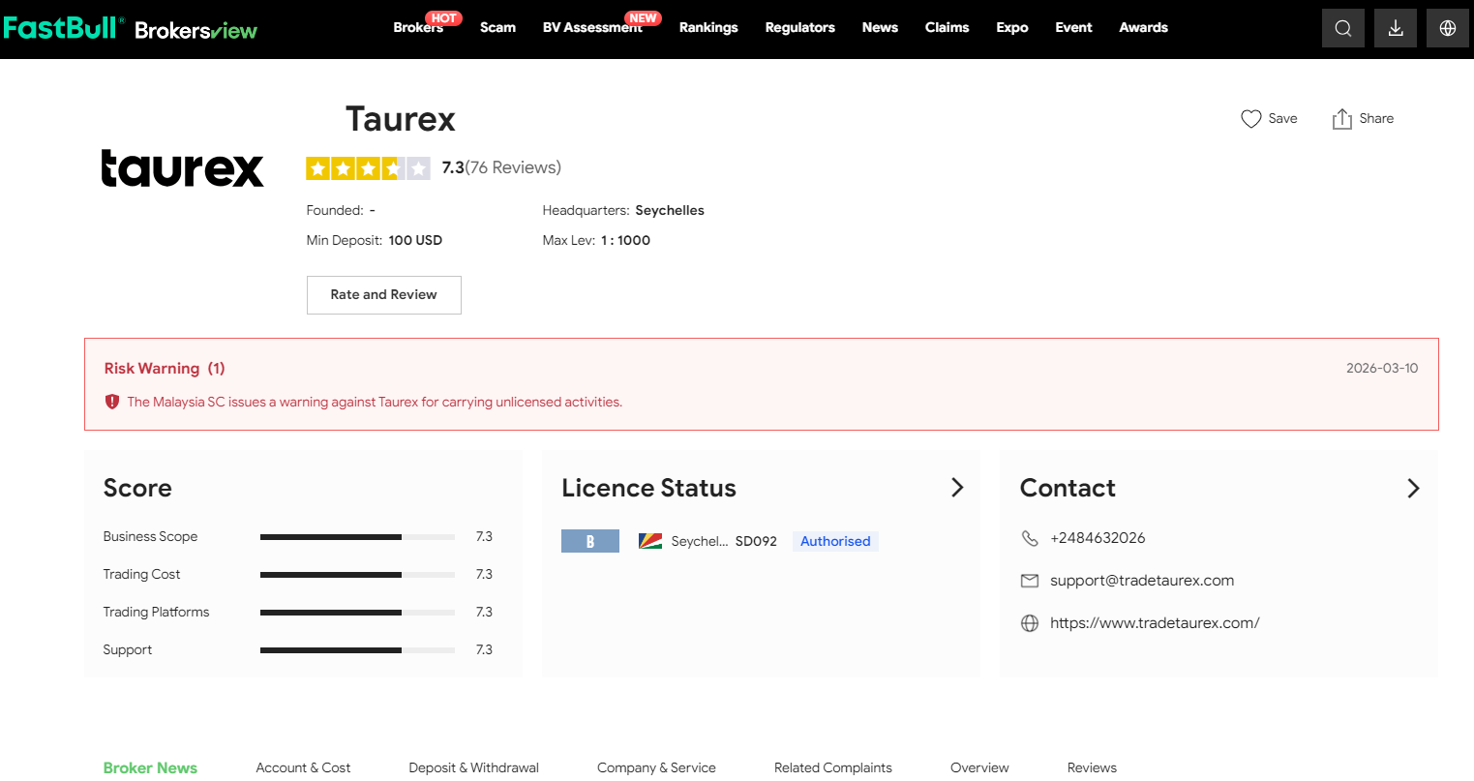Open the globe language selector
Image resolution: width=1474 pixels, height=781 pixels.
click(x=1447, y=28)
